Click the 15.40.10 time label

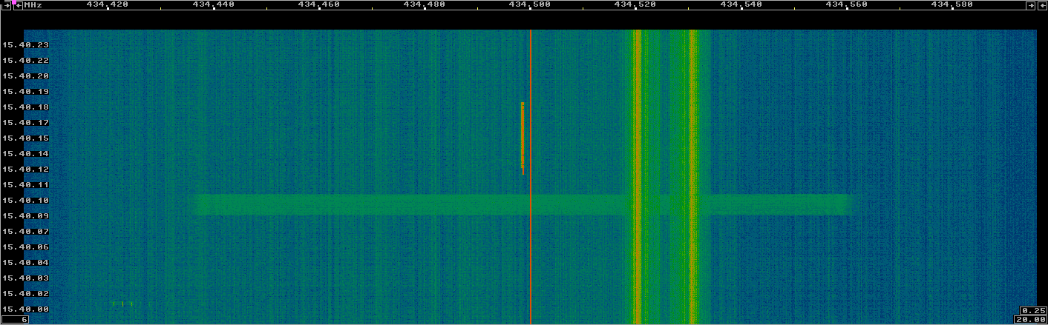25,200
